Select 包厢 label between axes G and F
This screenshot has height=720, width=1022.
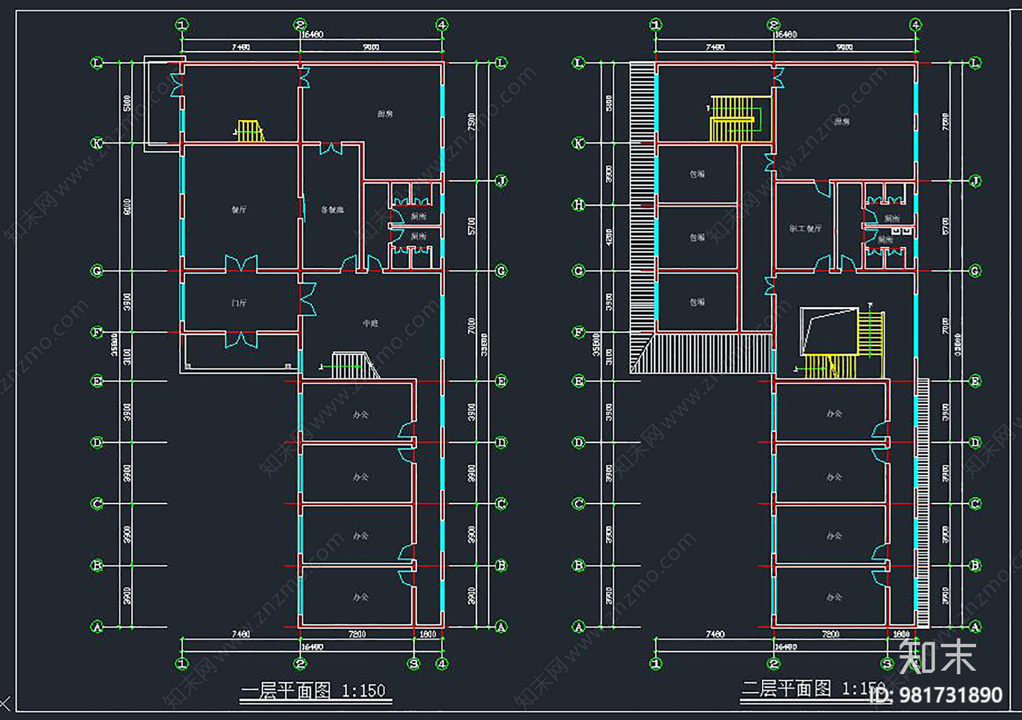(697, 302)
